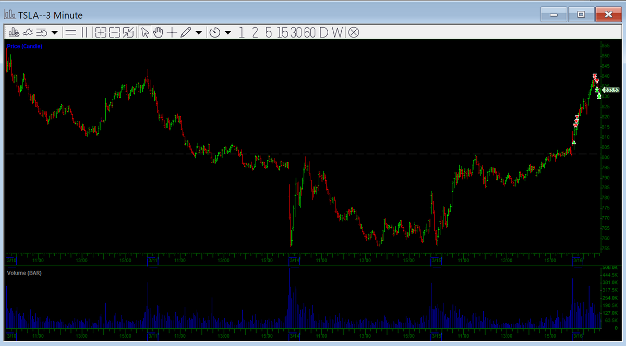This screenshot has width=626, height=346.
Task: Switch chart to Daily (D) interval
Action: click(324, 33)
